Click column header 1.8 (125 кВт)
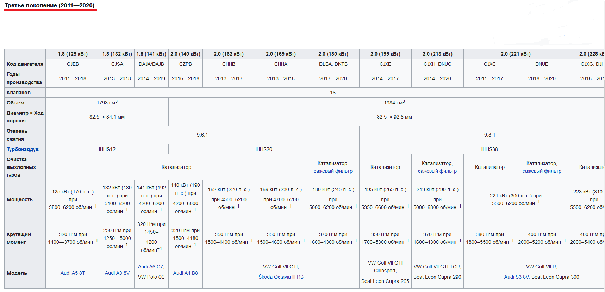This screenshot has height=292, width=605. [x=73, y=54]
